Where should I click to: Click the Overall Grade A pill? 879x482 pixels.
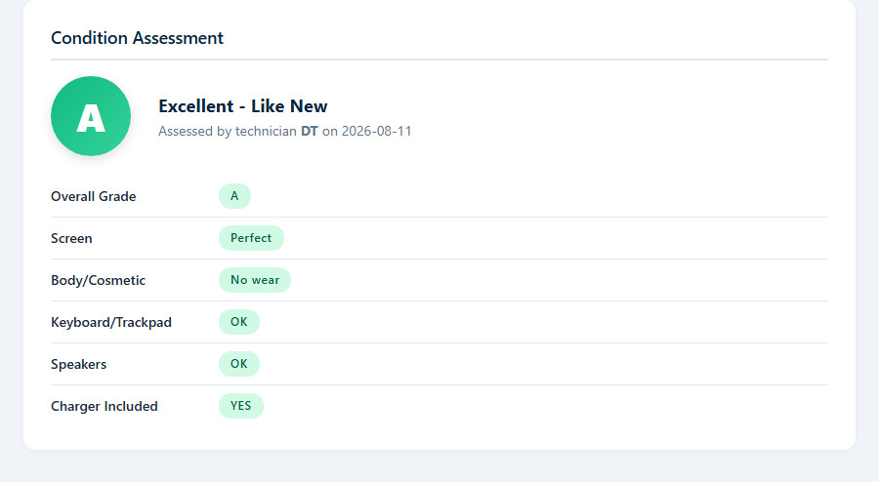(x=234, y=196)
